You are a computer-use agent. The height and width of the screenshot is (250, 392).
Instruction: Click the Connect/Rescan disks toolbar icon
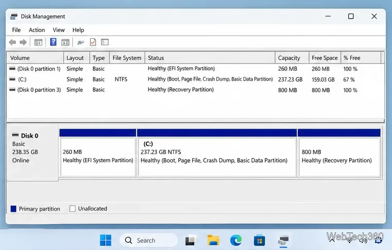point(80,42)
